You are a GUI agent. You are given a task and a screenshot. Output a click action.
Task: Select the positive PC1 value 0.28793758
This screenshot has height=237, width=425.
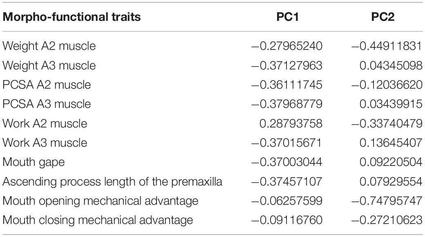tap(291, 123)
